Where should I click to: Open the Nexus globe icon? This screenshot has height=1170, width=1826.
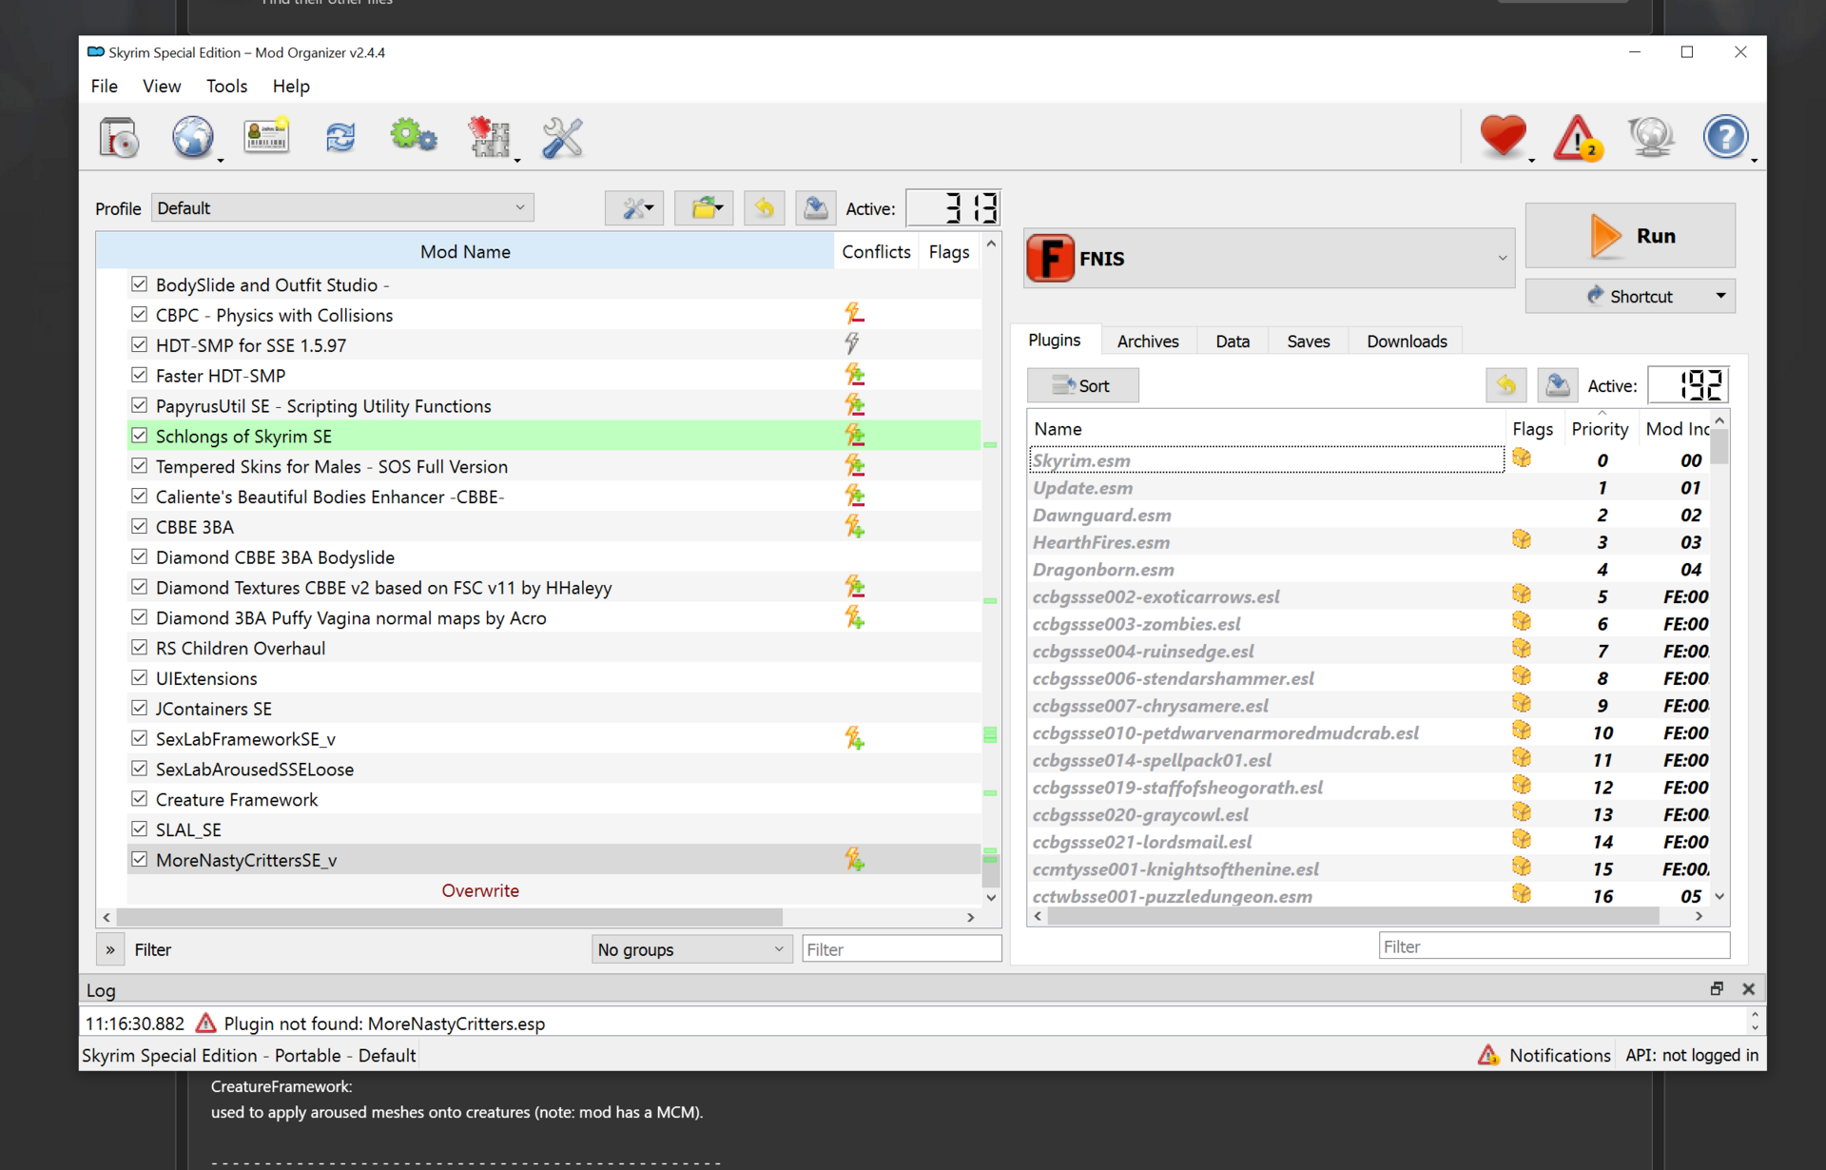point(193,138)
